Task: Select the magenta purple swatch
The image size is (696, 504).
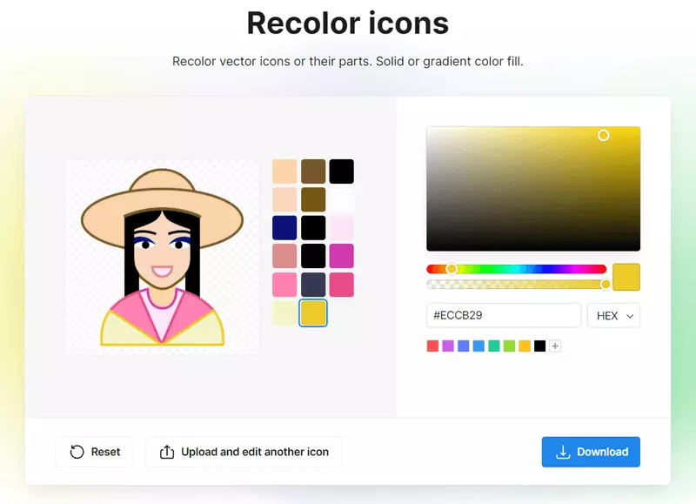Action: click(342, 256)
